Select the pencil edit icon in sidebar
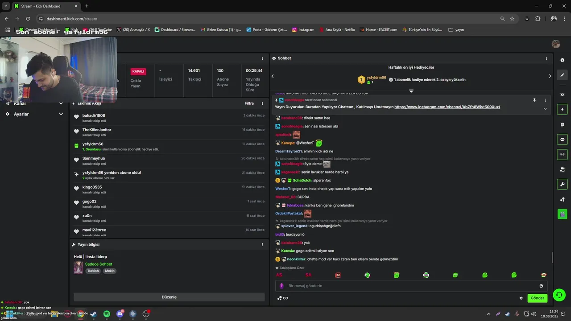Screen dimensions: 571x321 click(562, 75)
